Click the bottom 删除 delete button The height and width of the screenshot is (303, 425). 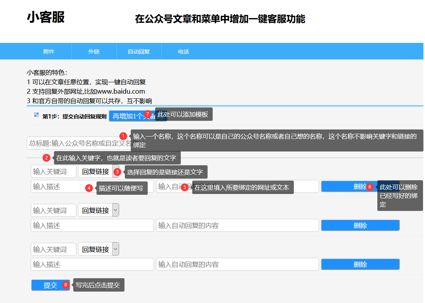click(360, 264)
